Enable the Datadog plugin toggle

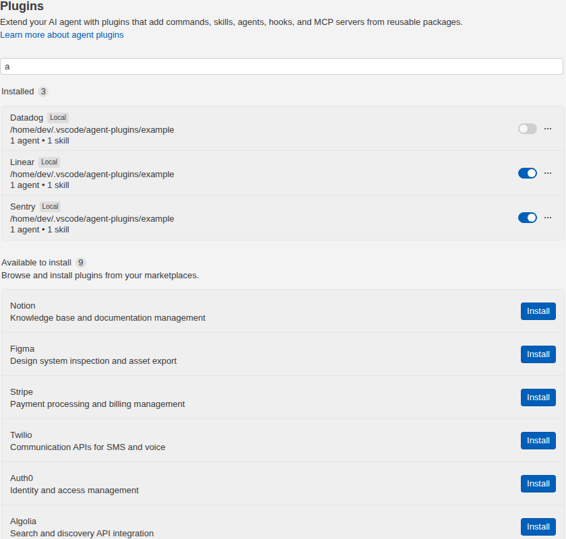coord(528,129)
